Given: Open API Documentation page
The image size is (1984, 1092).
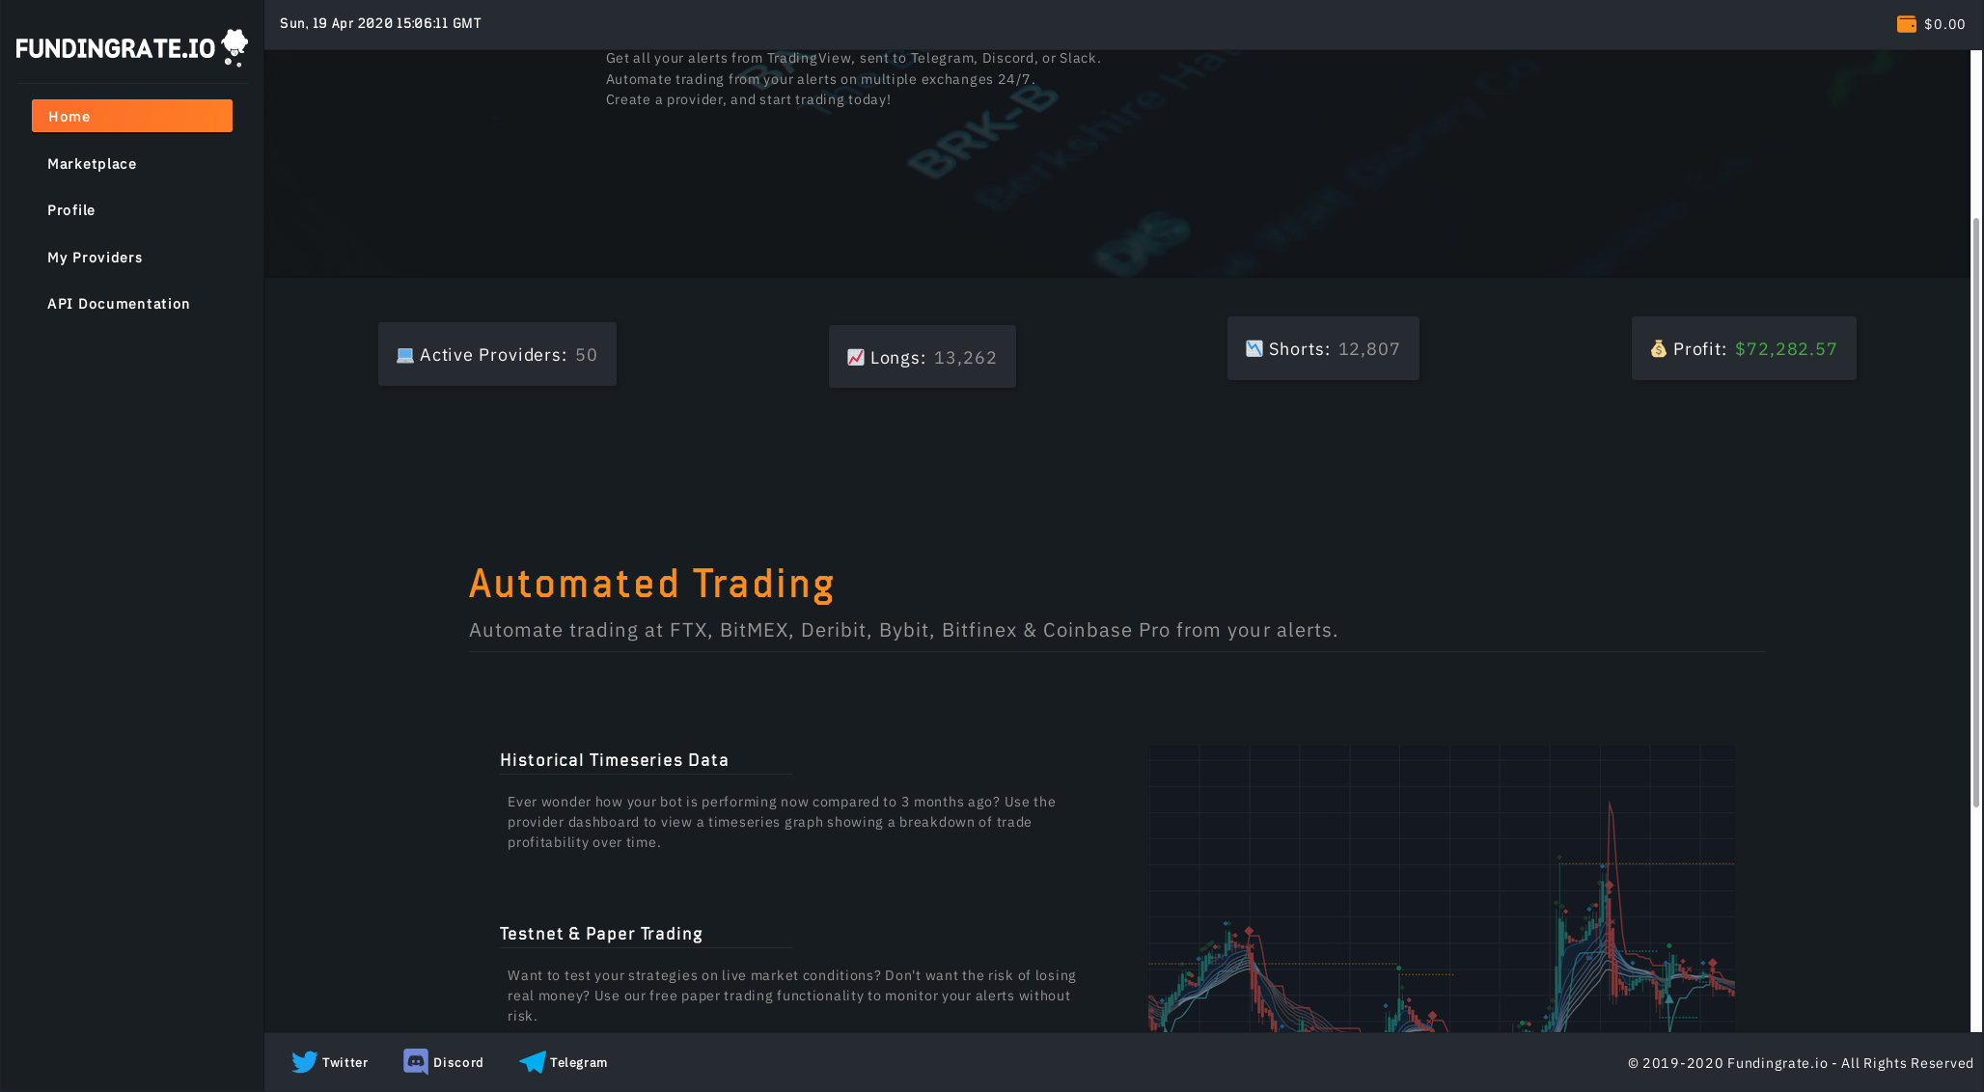Looking at the screenshot, I should pos(119,304).
